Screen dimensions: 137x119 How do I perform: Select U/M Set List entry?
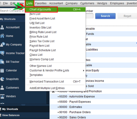tap(55, 23)
